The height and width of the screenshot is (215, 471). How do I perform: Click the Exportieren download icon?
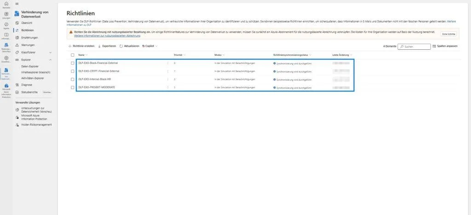(100, 46)
